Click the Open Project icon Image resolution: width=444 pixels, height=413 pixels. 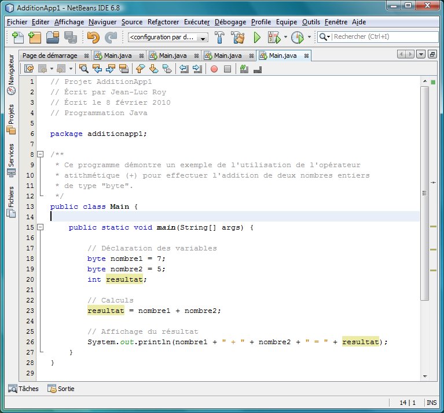point(53,38)
